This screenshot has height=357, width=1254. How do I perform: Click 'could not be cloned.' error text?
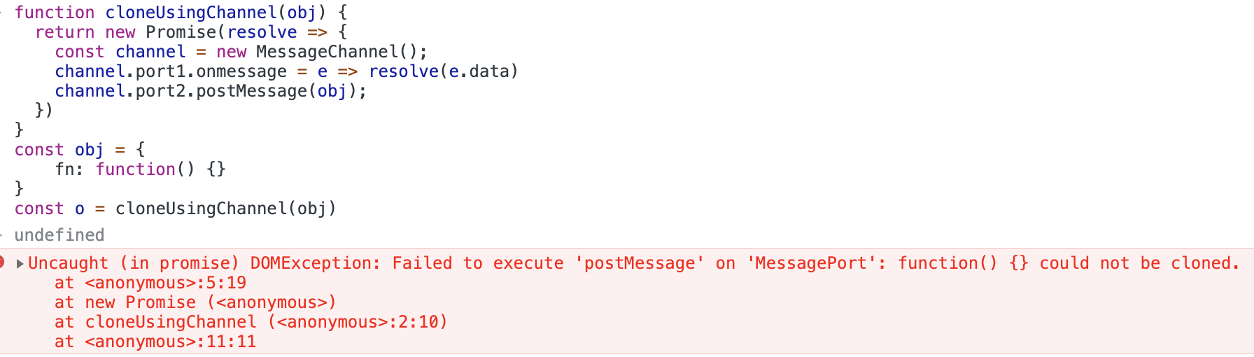pos(1139,263)
